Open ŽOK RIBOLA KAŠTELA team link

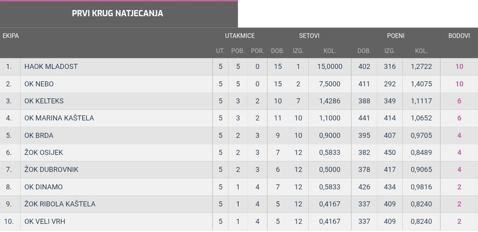coord(60,204)
